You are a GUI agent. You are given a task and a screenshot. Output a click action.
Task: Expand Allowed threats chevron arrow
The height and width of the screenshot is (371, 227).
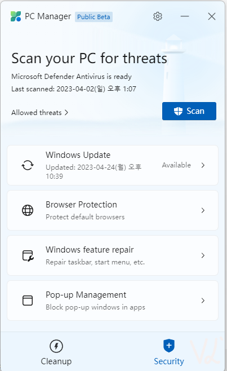[66, 113]
